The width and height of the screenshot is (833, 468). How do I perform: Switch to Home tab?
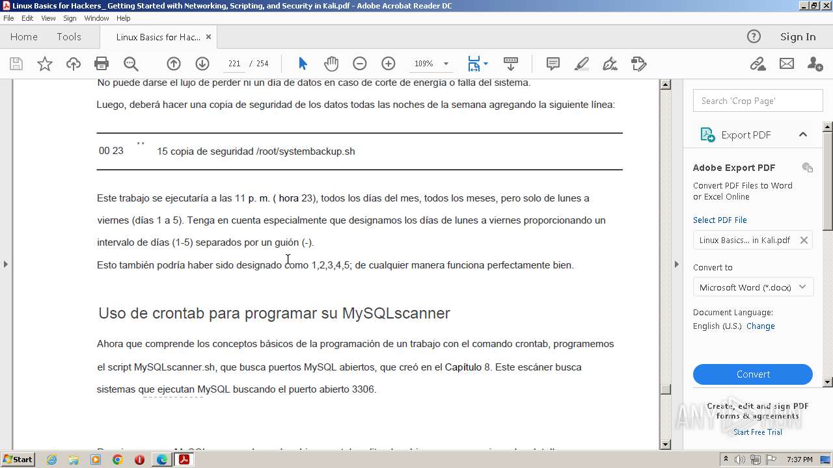coord(24,37)
